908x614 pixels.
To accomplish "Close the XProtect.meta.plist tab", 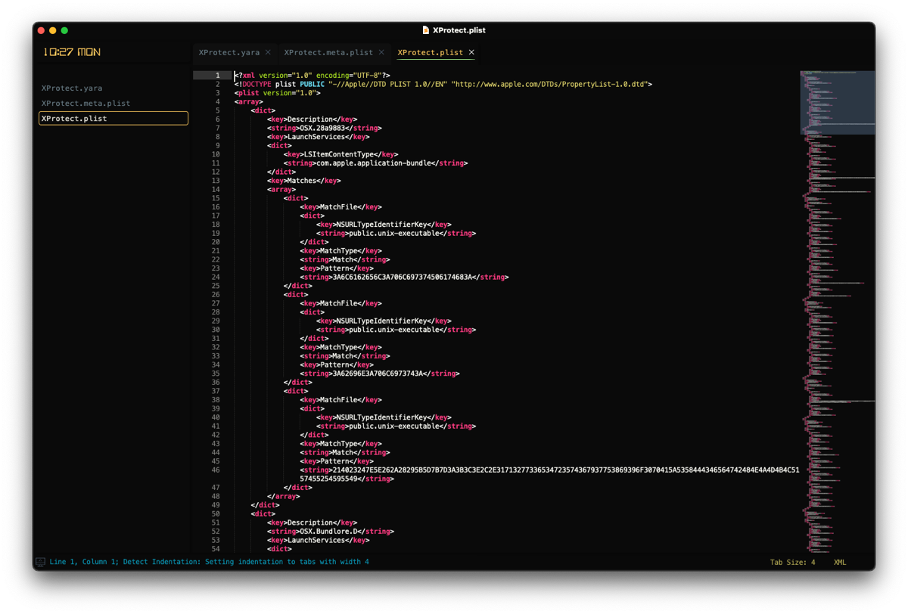I will coord(381,52).
